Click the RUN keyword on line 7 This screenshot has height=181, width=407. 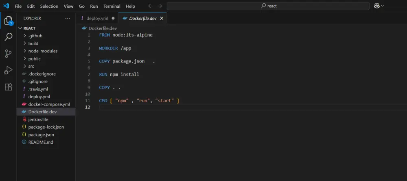(103, 74)
